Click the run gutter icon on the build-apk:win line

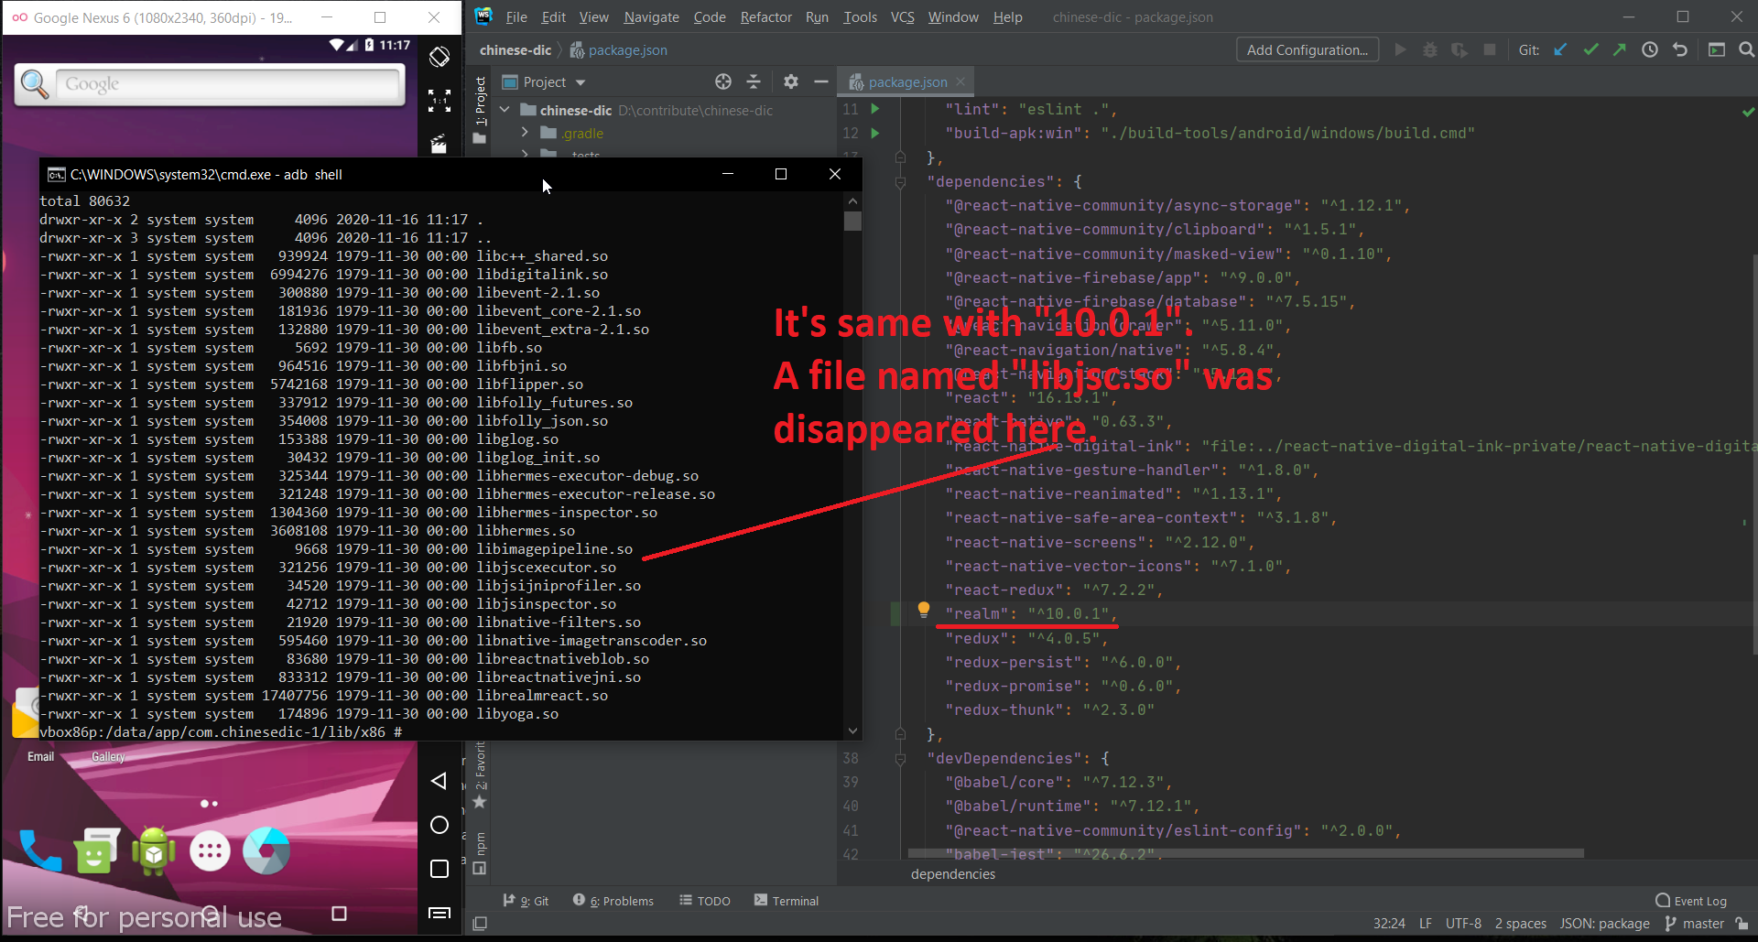[875, 133]
